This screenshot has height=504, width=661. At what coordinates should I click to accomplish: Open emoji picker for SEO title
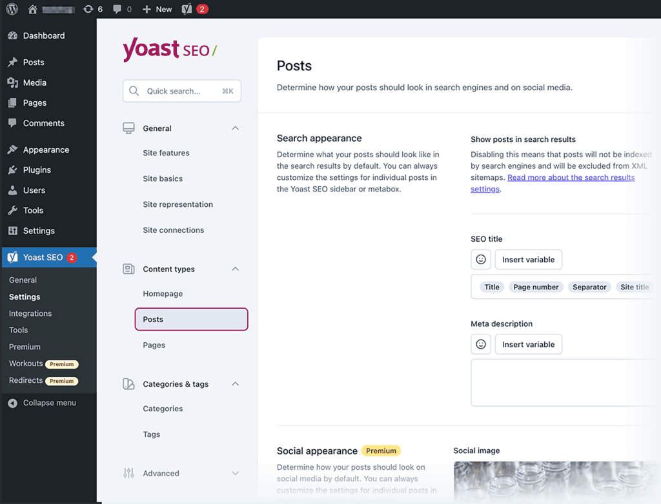481,260
